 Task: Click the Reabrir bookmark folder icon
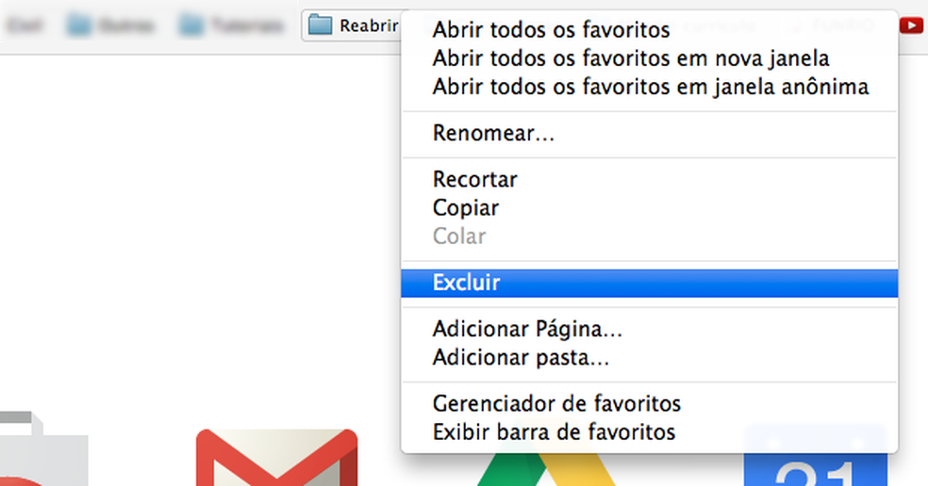[321, 25]
